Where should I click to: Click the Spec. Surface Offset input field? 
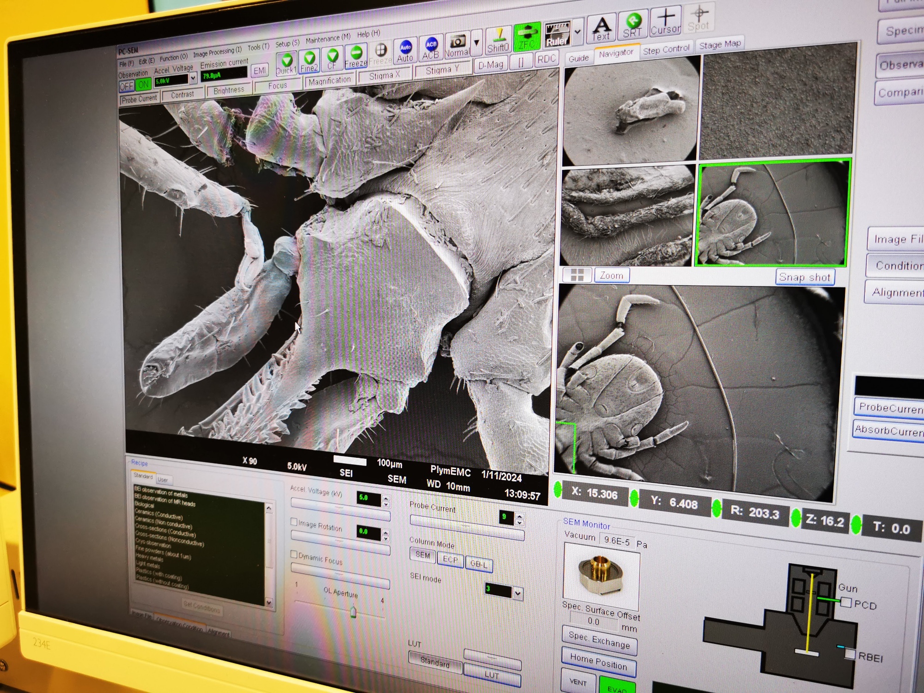[594, 621]
